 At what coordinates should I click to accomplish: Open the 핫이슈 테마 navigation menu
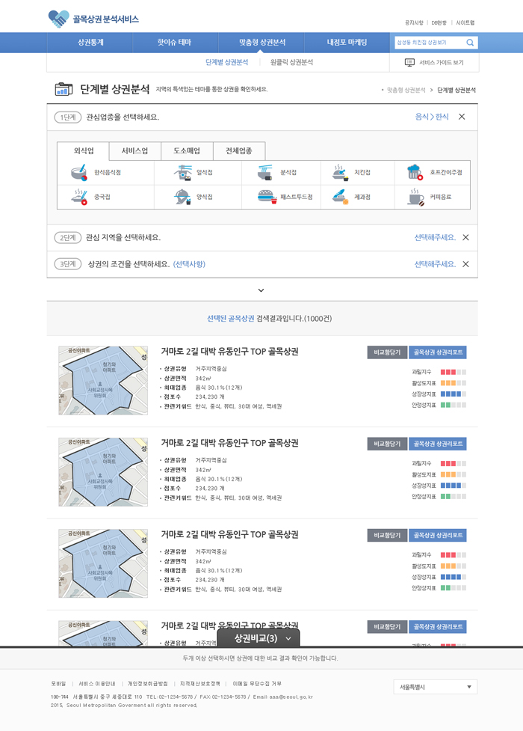pos(173,43)
